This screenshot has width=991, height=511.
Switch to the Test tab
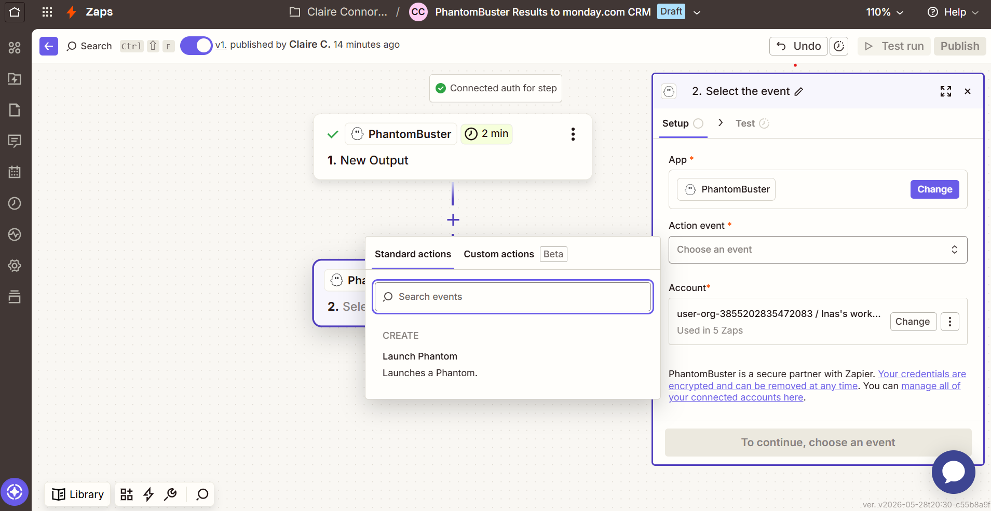[752, 123]
